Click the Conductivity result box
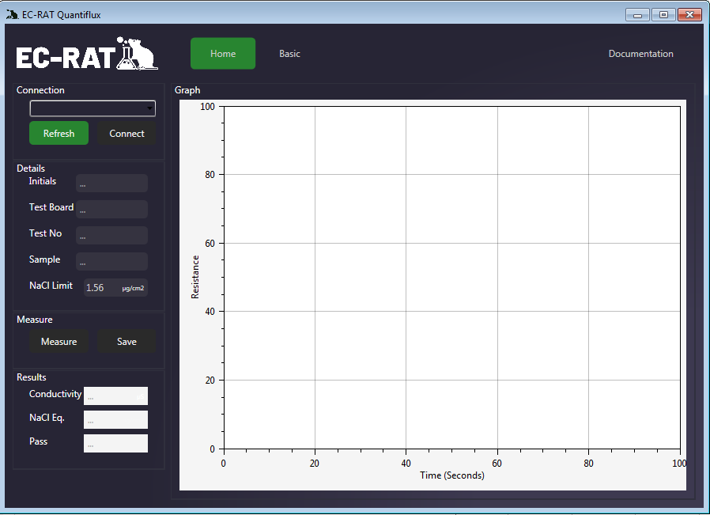710x515 pixels. pos(116,396)
